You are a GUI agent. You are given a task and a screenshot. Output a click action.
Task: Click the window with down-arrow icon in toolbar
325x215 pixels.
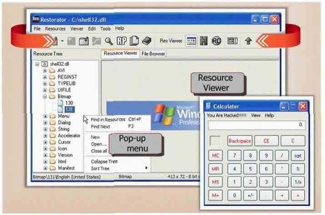[x=84, y=41]
